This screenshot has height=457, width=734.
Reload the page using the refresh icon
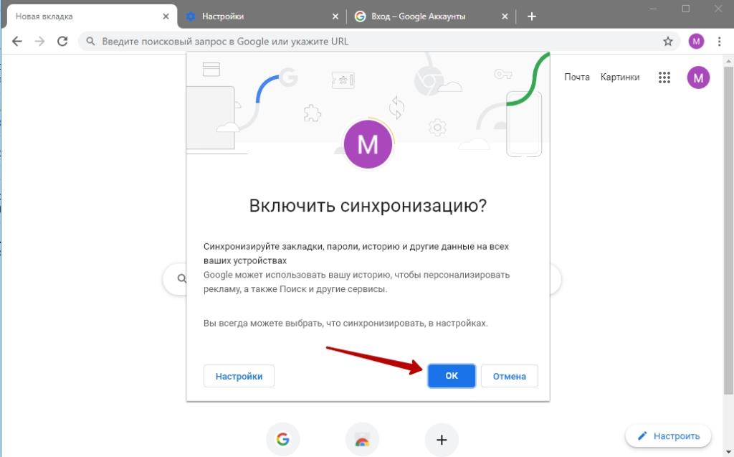click(x=62, y=41)
